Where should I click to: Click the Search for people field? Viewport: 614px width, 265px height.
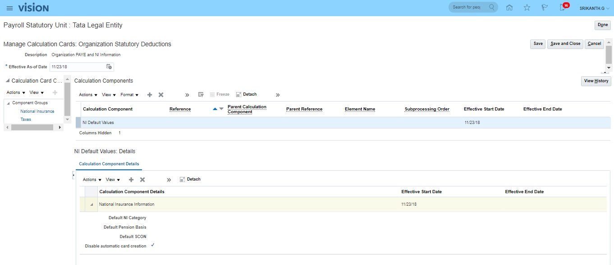point(467,7)
